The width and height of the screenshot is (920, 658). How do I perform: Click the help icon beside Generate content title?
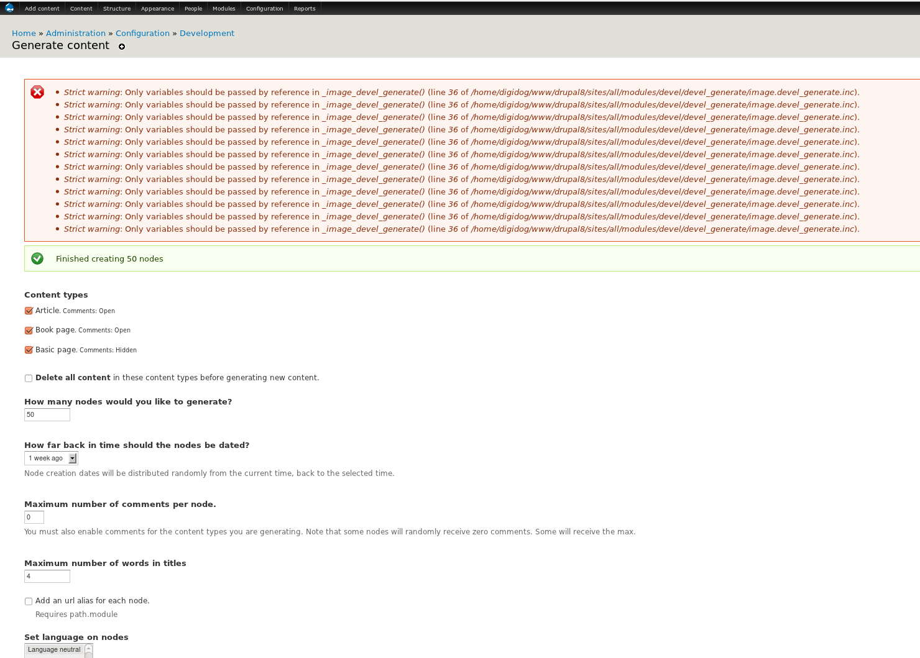pos(122,47)
